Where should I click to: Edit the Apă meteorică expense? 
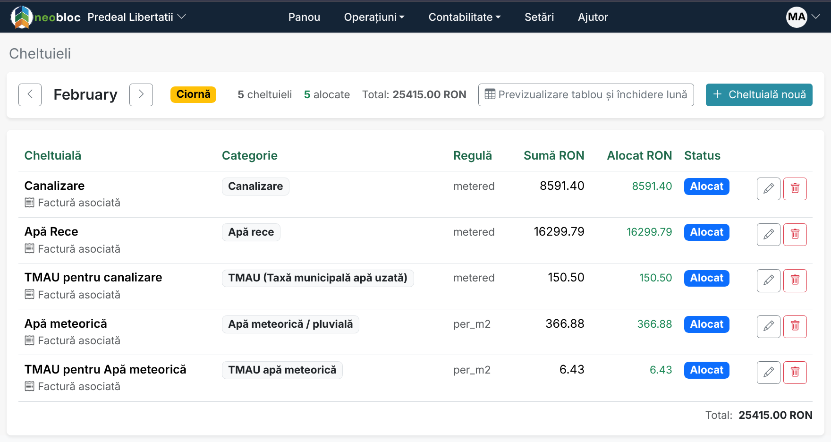click(x=769, y=327)
